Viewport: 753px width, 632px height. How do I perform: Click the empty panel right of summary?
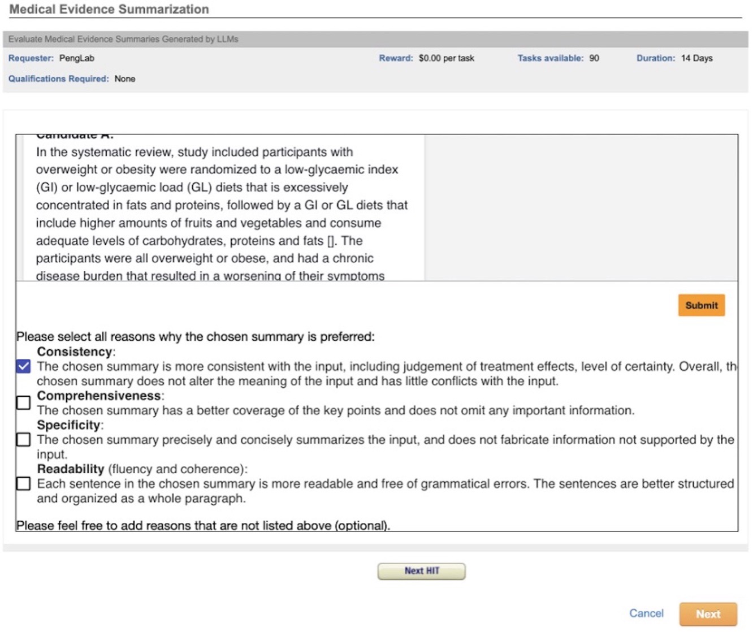point(581,207)
